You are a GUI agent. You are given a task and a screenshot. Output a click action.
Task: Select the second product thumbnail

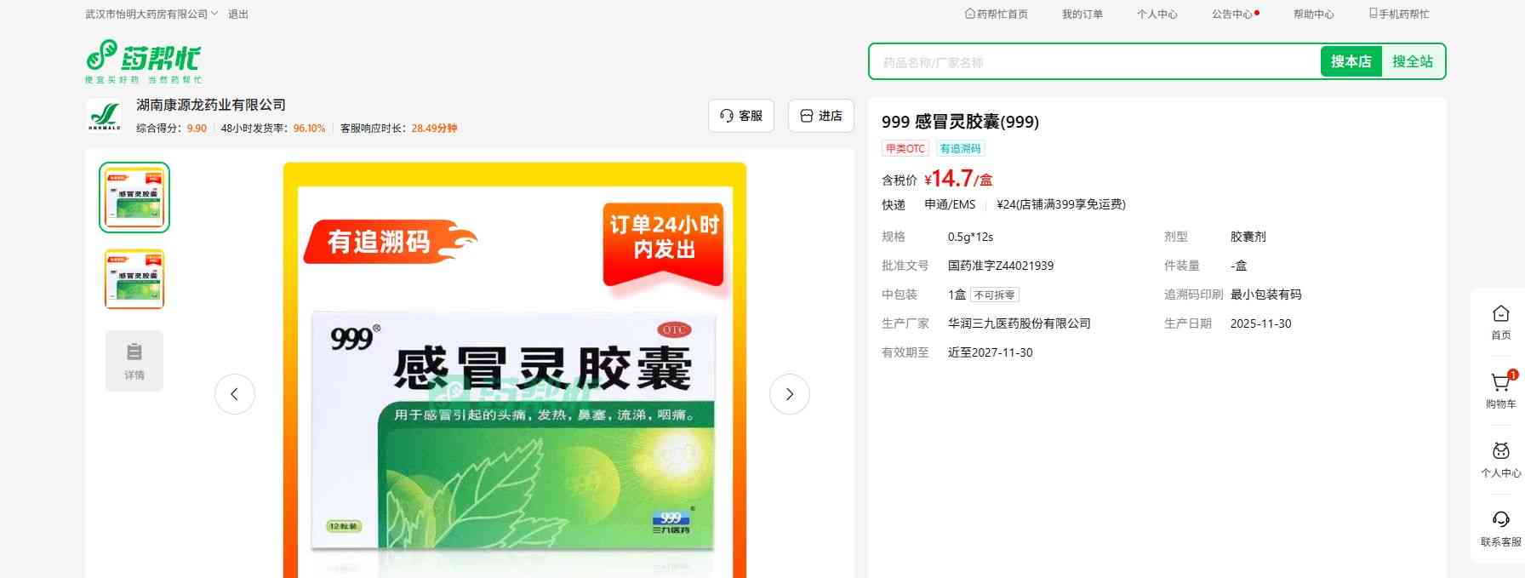(x=134, y=279)
